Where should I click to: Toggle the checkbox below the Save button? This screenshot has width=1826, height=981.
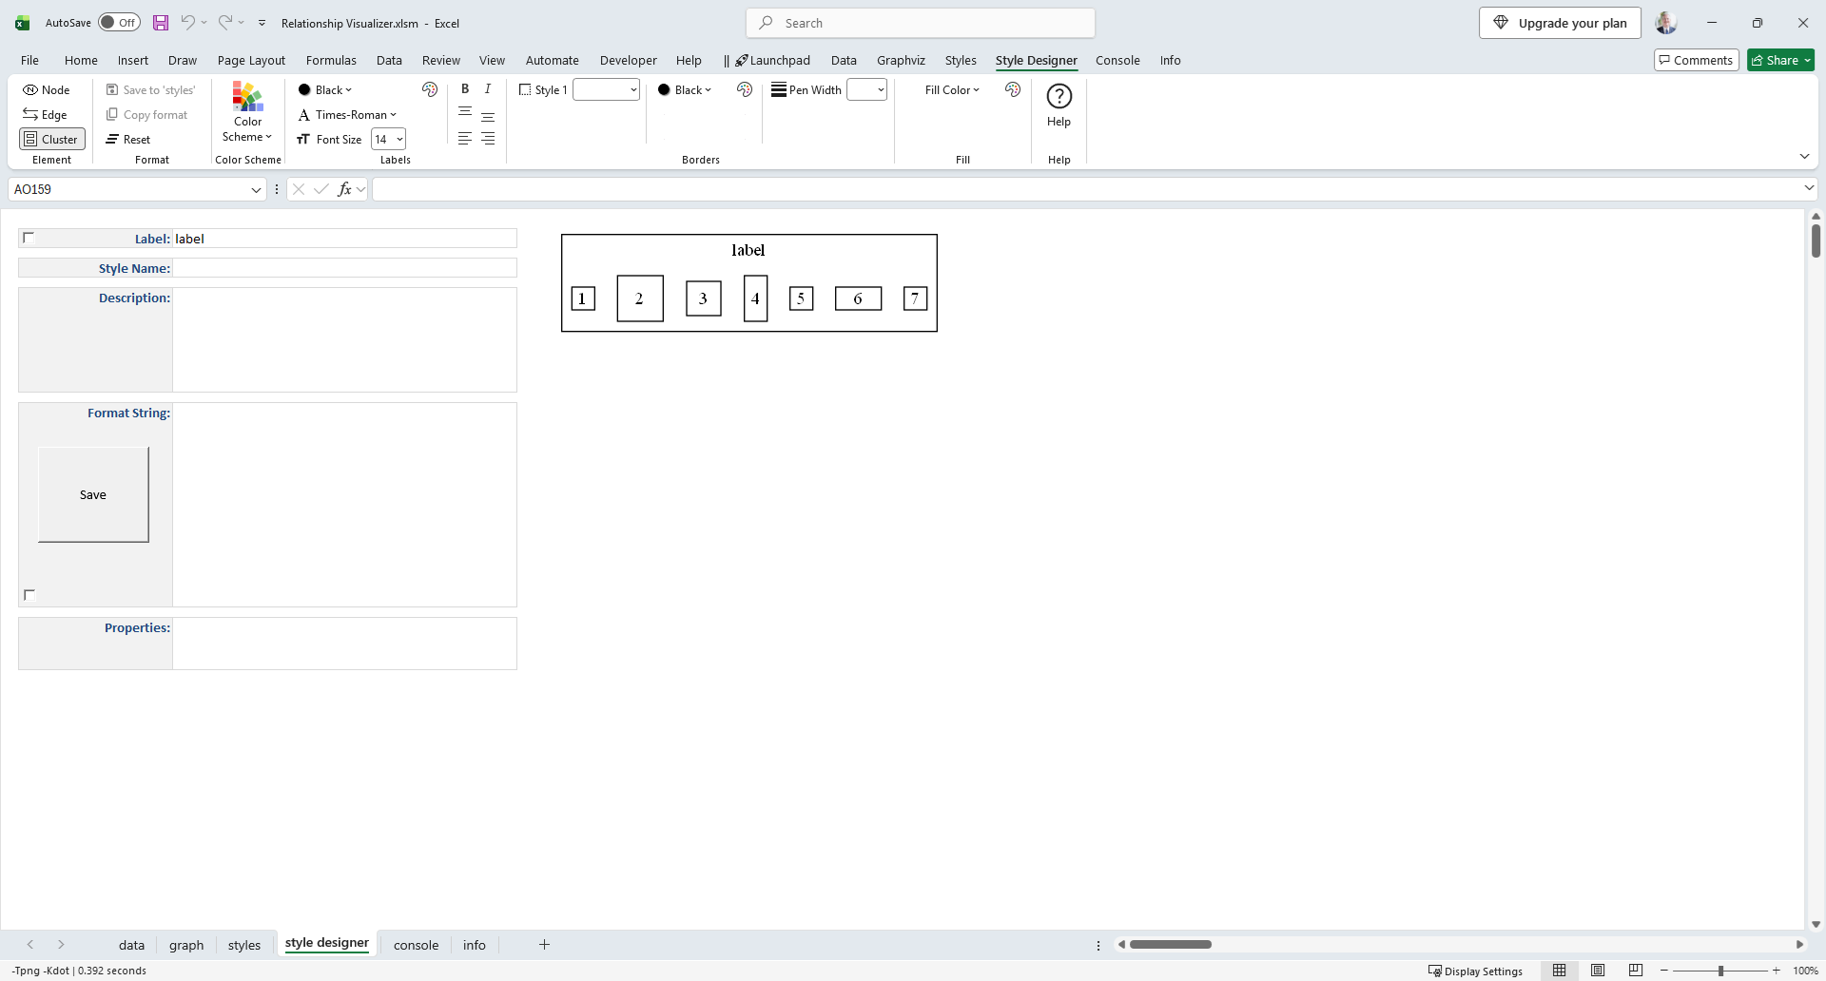point(29,594)
